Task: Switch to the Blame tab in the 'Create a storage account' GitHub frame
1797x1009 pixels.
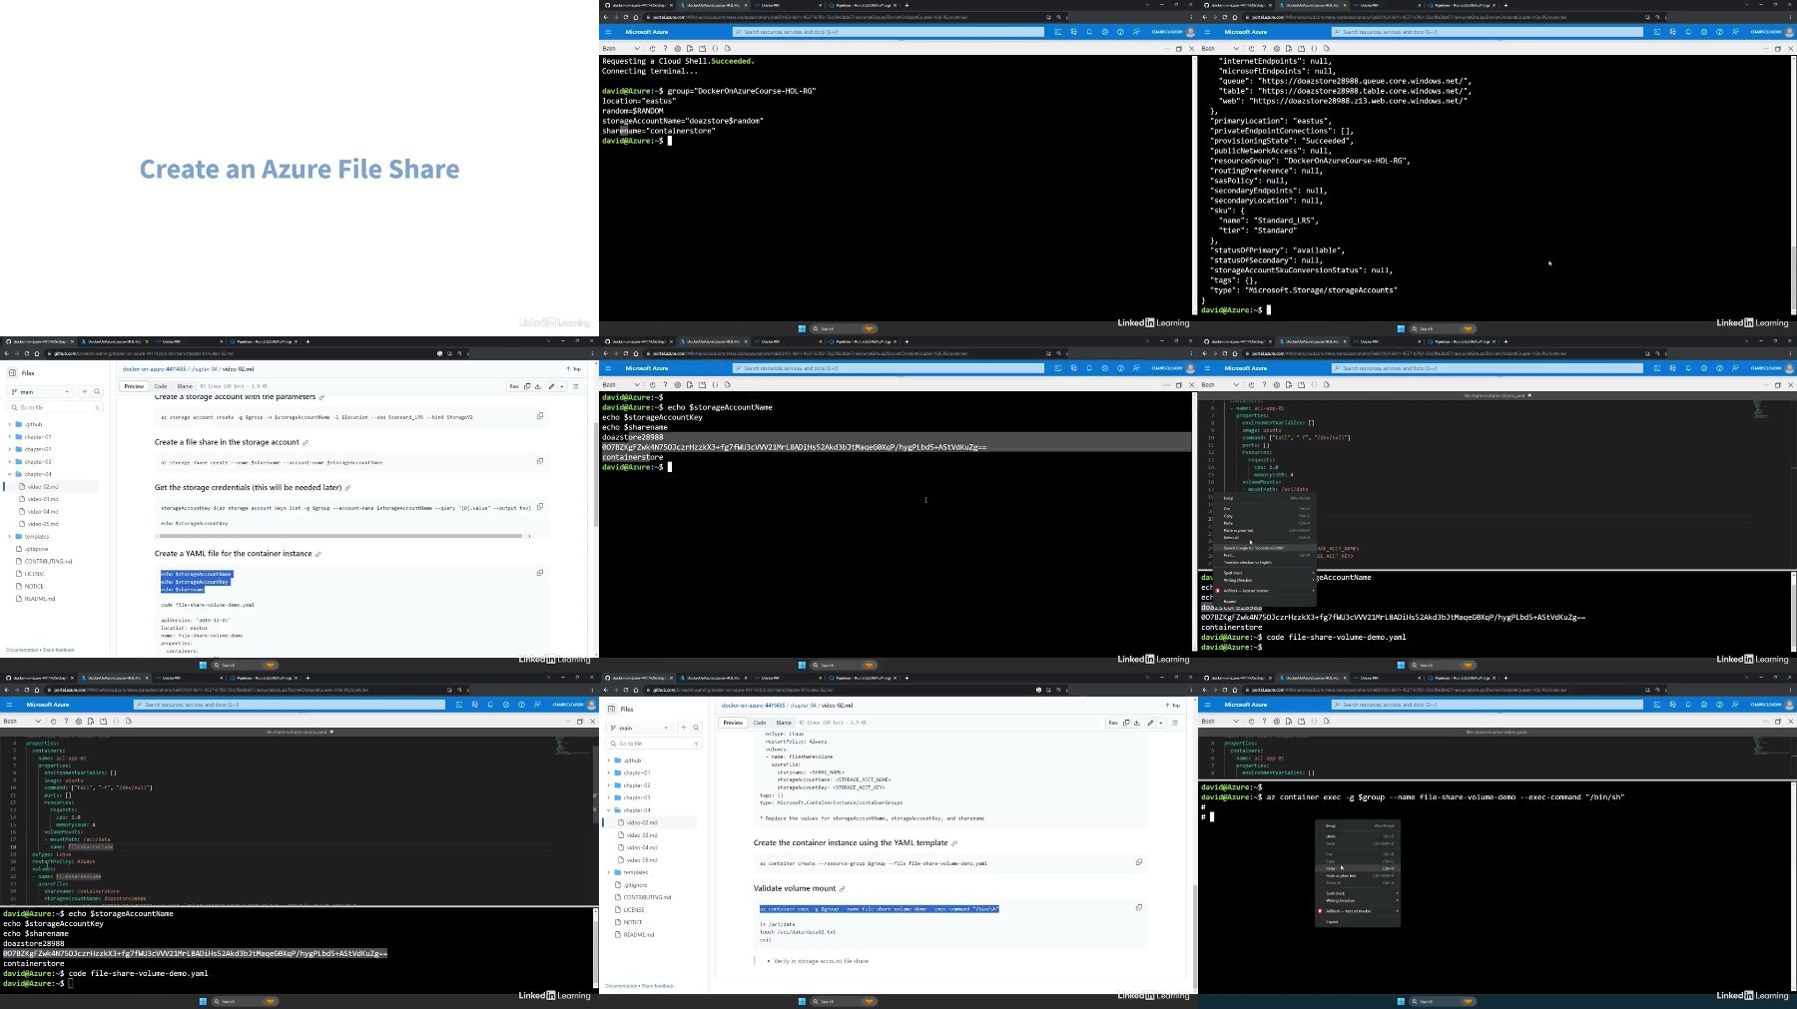Action: tap(185, 386)
